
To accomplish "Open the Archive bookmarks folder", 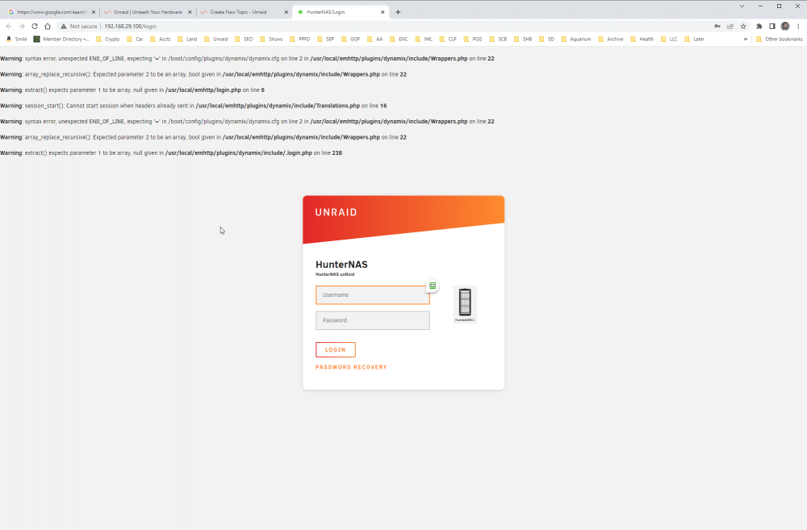I will 610,39.
